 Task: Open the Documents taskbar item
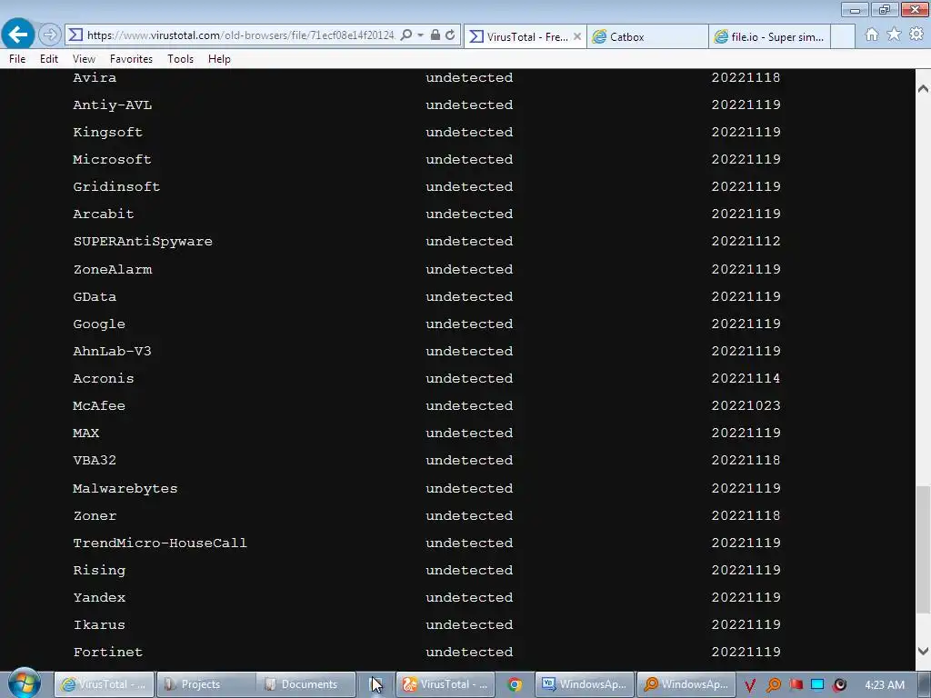click(x=306, y=684)
